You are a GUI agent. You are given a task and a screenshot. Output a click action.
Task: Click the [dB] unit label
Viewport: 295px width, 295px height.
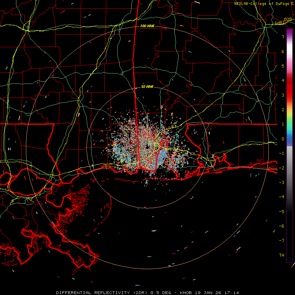(x=280, y=23)
